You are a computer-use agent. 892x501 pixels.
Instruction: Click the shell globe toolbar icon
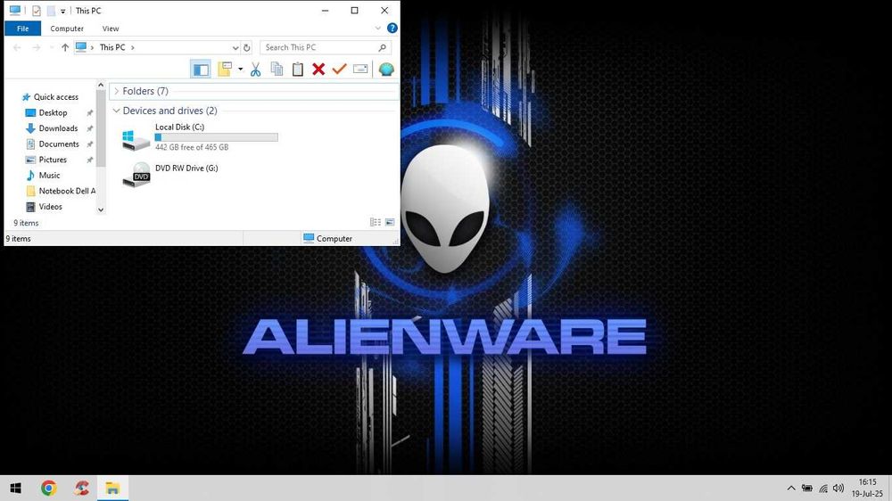[x=386, y=70]
